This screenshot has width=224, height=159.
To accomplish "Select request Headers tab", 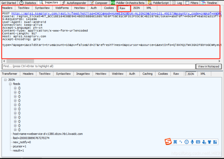I will (x=7, y=8).
